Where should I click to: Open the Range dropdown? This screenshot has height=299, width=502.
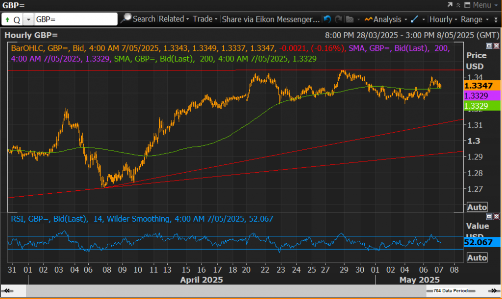click(x=475, y=19)
